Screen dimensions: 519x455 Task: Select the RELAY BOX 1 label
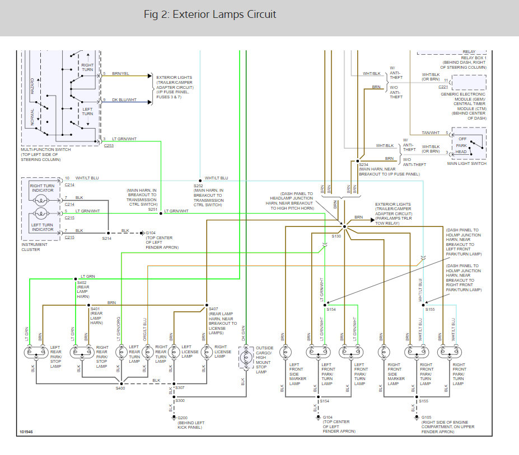(x=474, y=58)
